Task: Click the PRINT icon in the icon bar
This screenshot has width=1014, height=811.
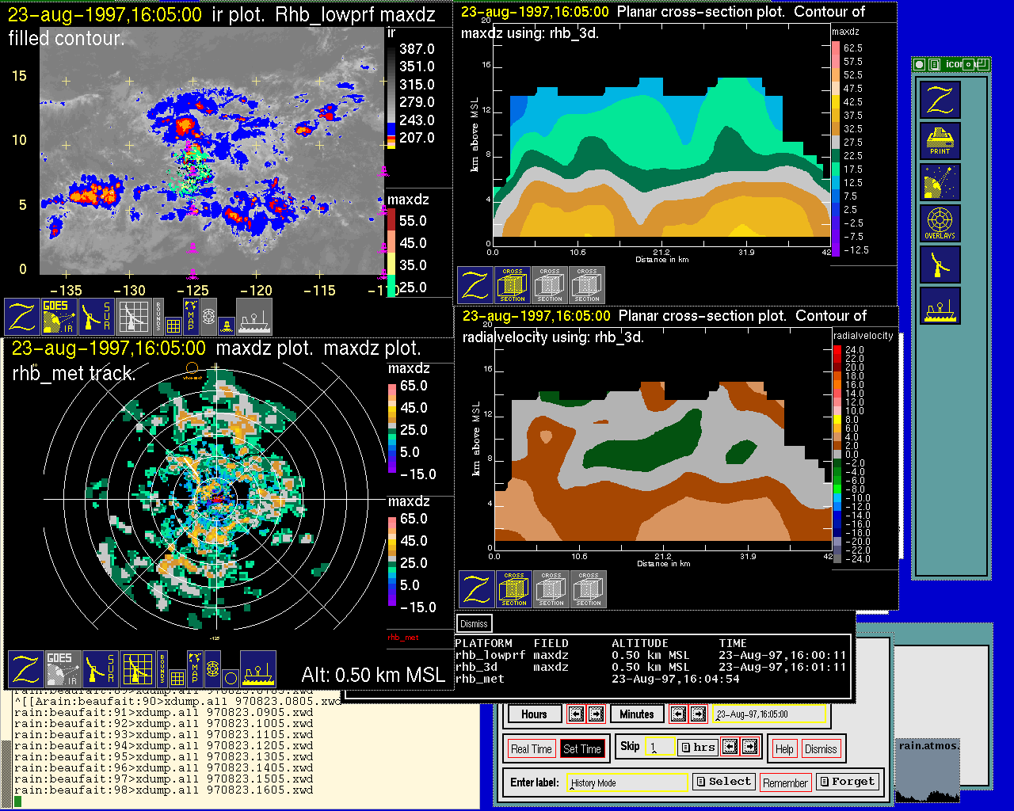Action: point(940,141)
